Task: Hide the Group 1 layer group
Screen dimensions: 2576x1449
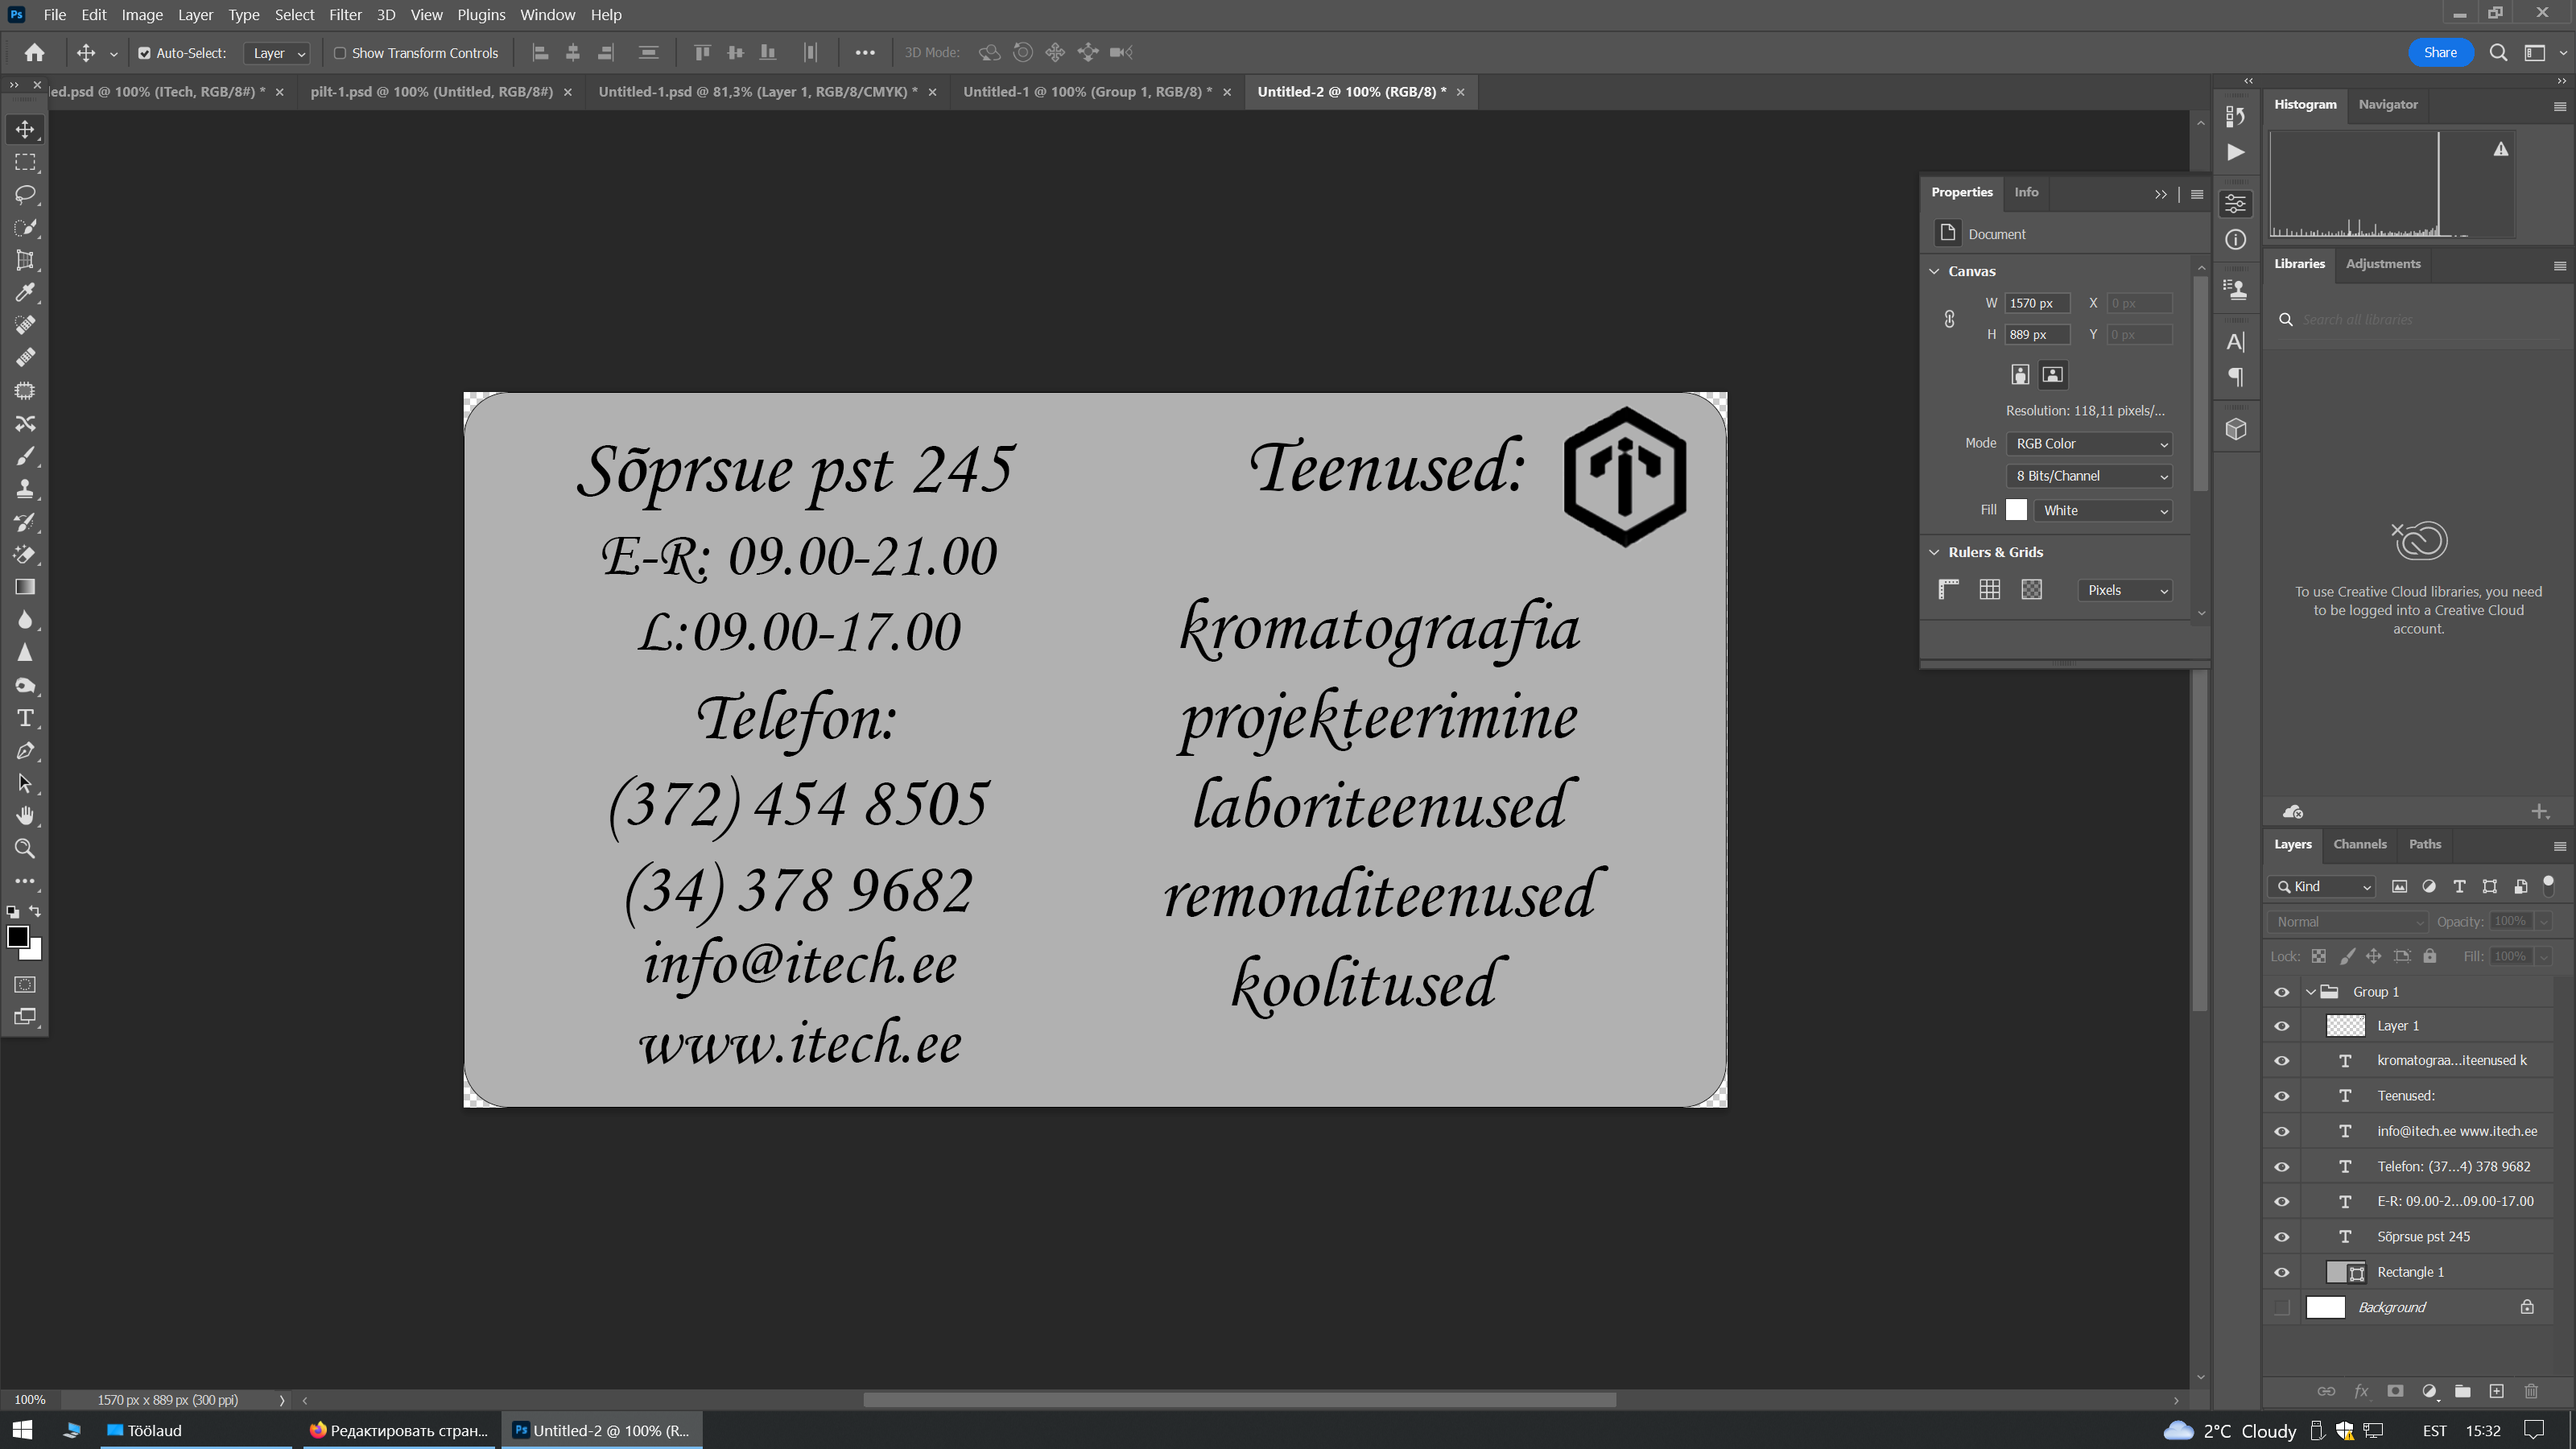Action: pyautogui.click(x=2281, y=992)
